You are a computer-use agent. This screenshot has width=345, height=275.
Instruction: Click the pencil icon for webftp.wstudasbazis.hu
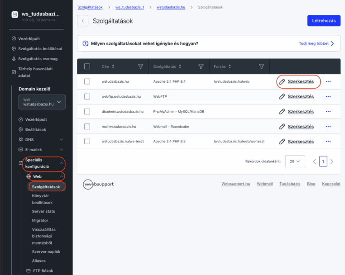point(282,97)
